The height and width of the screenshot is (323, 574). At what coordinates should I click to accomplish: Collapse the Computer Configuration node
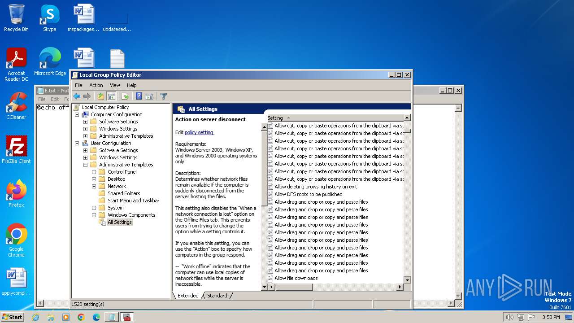(x=77, y=114)
